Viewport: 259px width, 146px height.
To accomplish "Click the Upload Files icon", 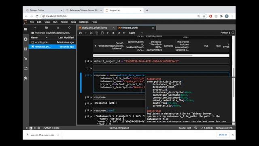I will coord(58,28).
